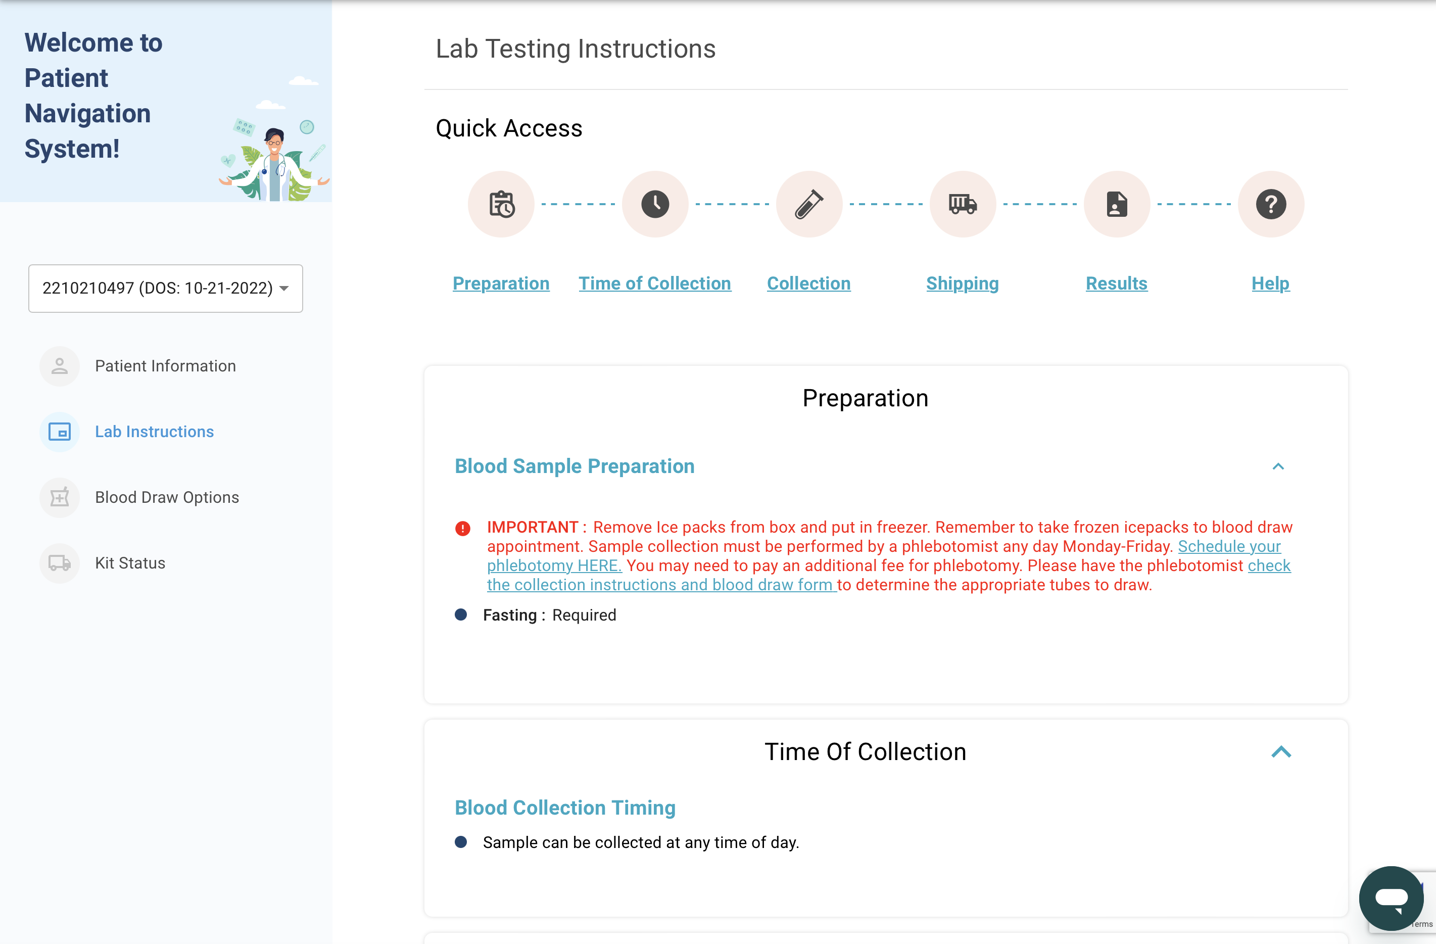Click the Collection test tube icon
Image resolution: width=1436 pixels, height=944 pixels.
(x=808, y=204)
